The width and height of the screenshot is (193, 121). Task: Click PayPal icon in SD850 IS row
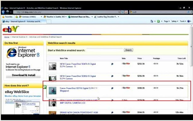112,76
